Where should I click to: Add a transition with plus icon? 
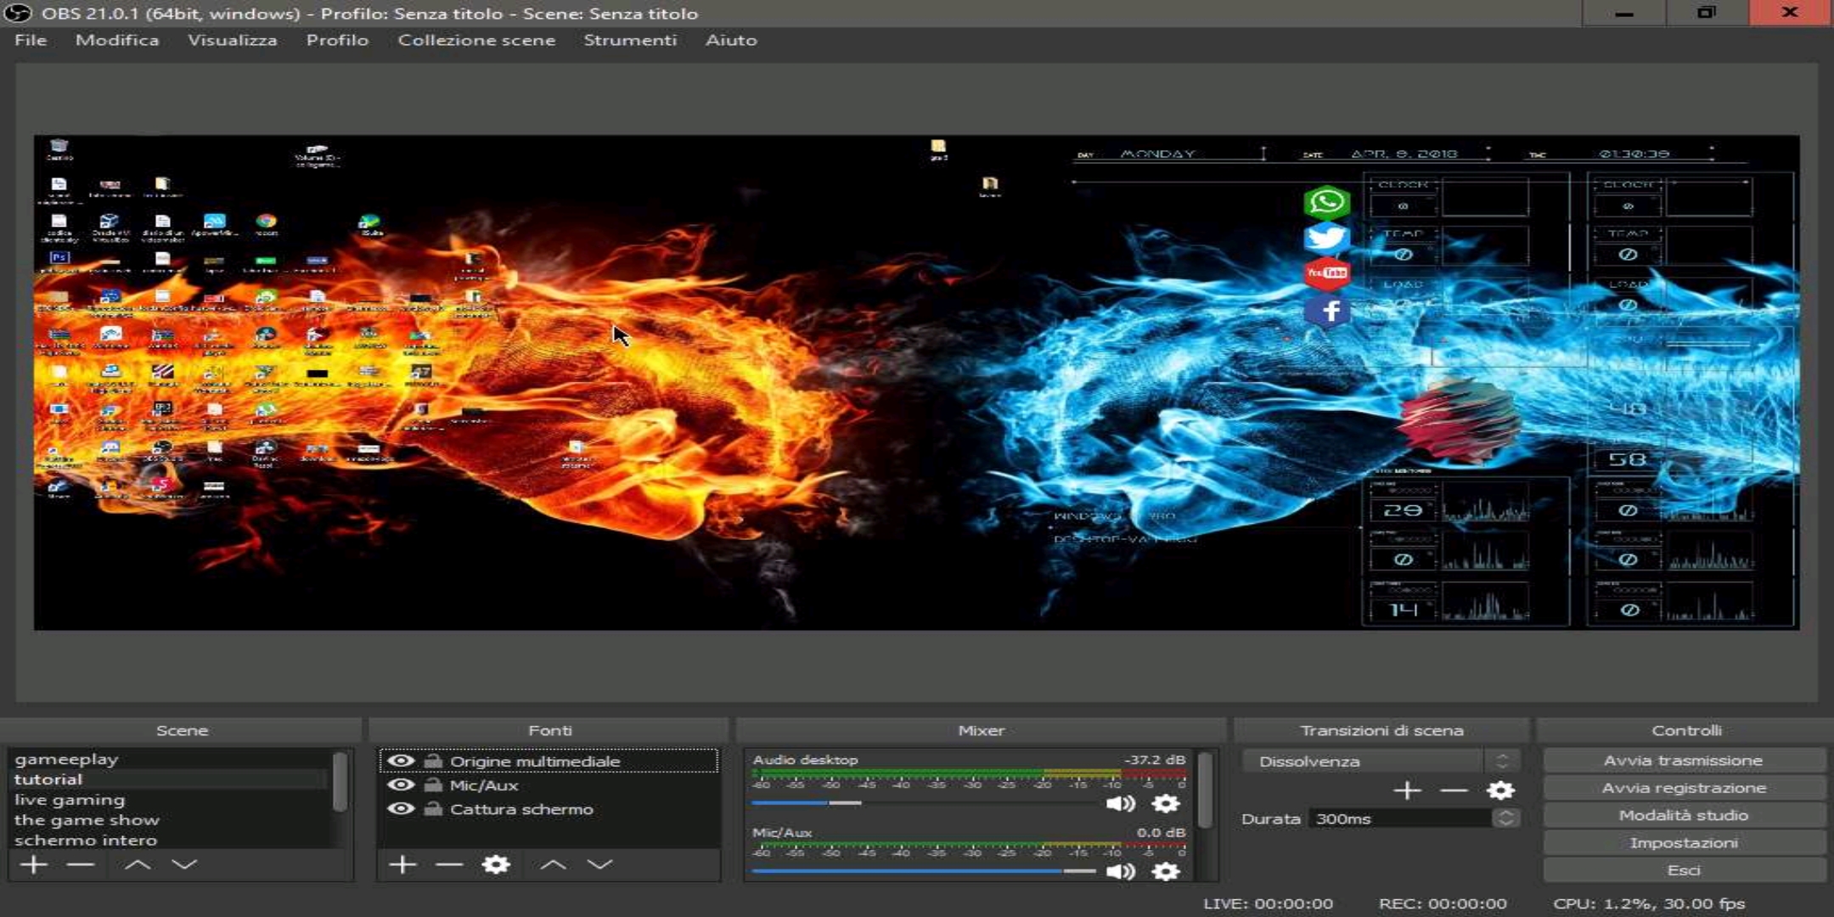(1407, 790)
